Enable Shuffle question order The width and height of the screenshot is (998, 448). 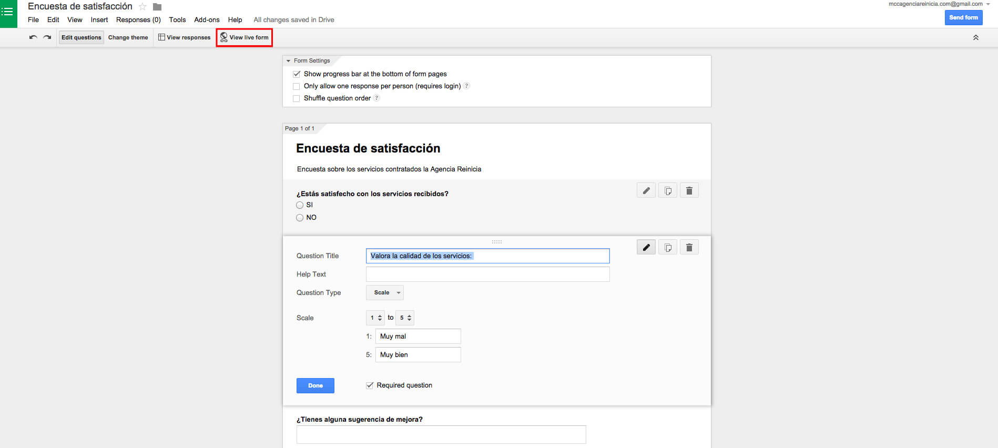coord(297,98)
